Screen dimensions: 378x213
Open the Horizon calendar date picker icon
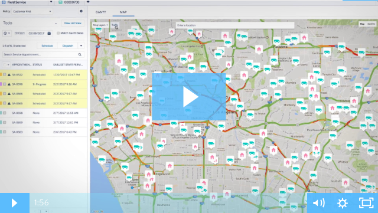49,33
